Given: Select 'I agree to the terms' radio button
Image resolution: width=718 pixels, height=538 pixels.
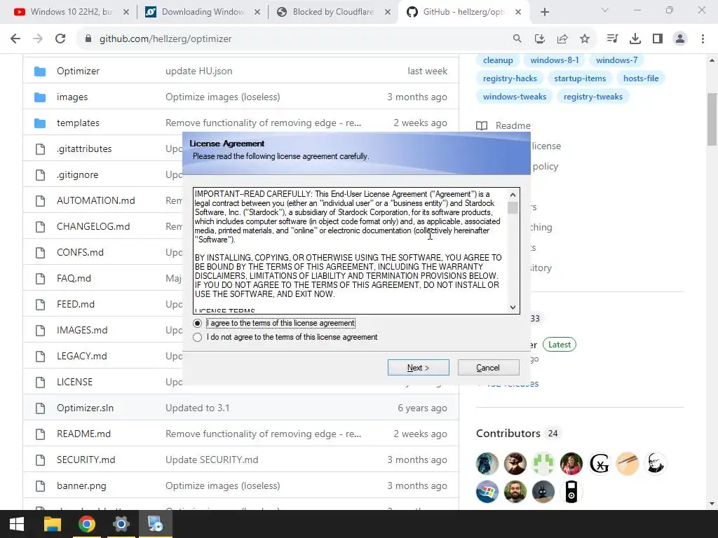Looking at the screenshot, I should pos(197,324).
